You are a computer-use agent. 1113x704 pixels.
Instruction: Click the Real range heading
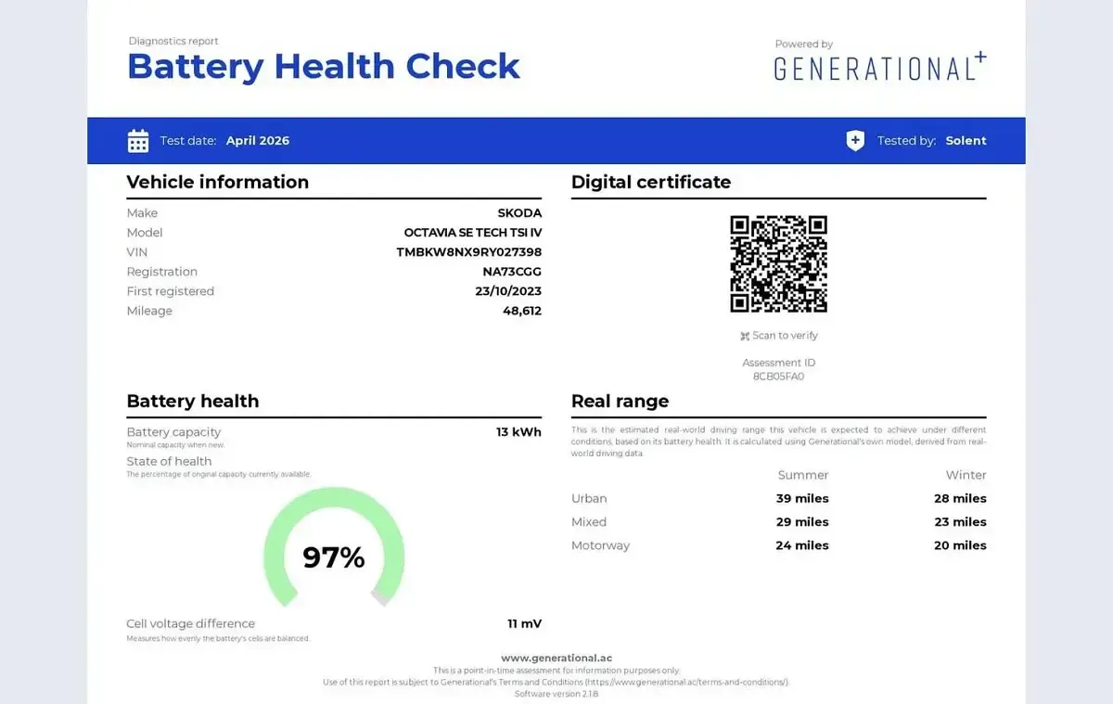point(620,402)
